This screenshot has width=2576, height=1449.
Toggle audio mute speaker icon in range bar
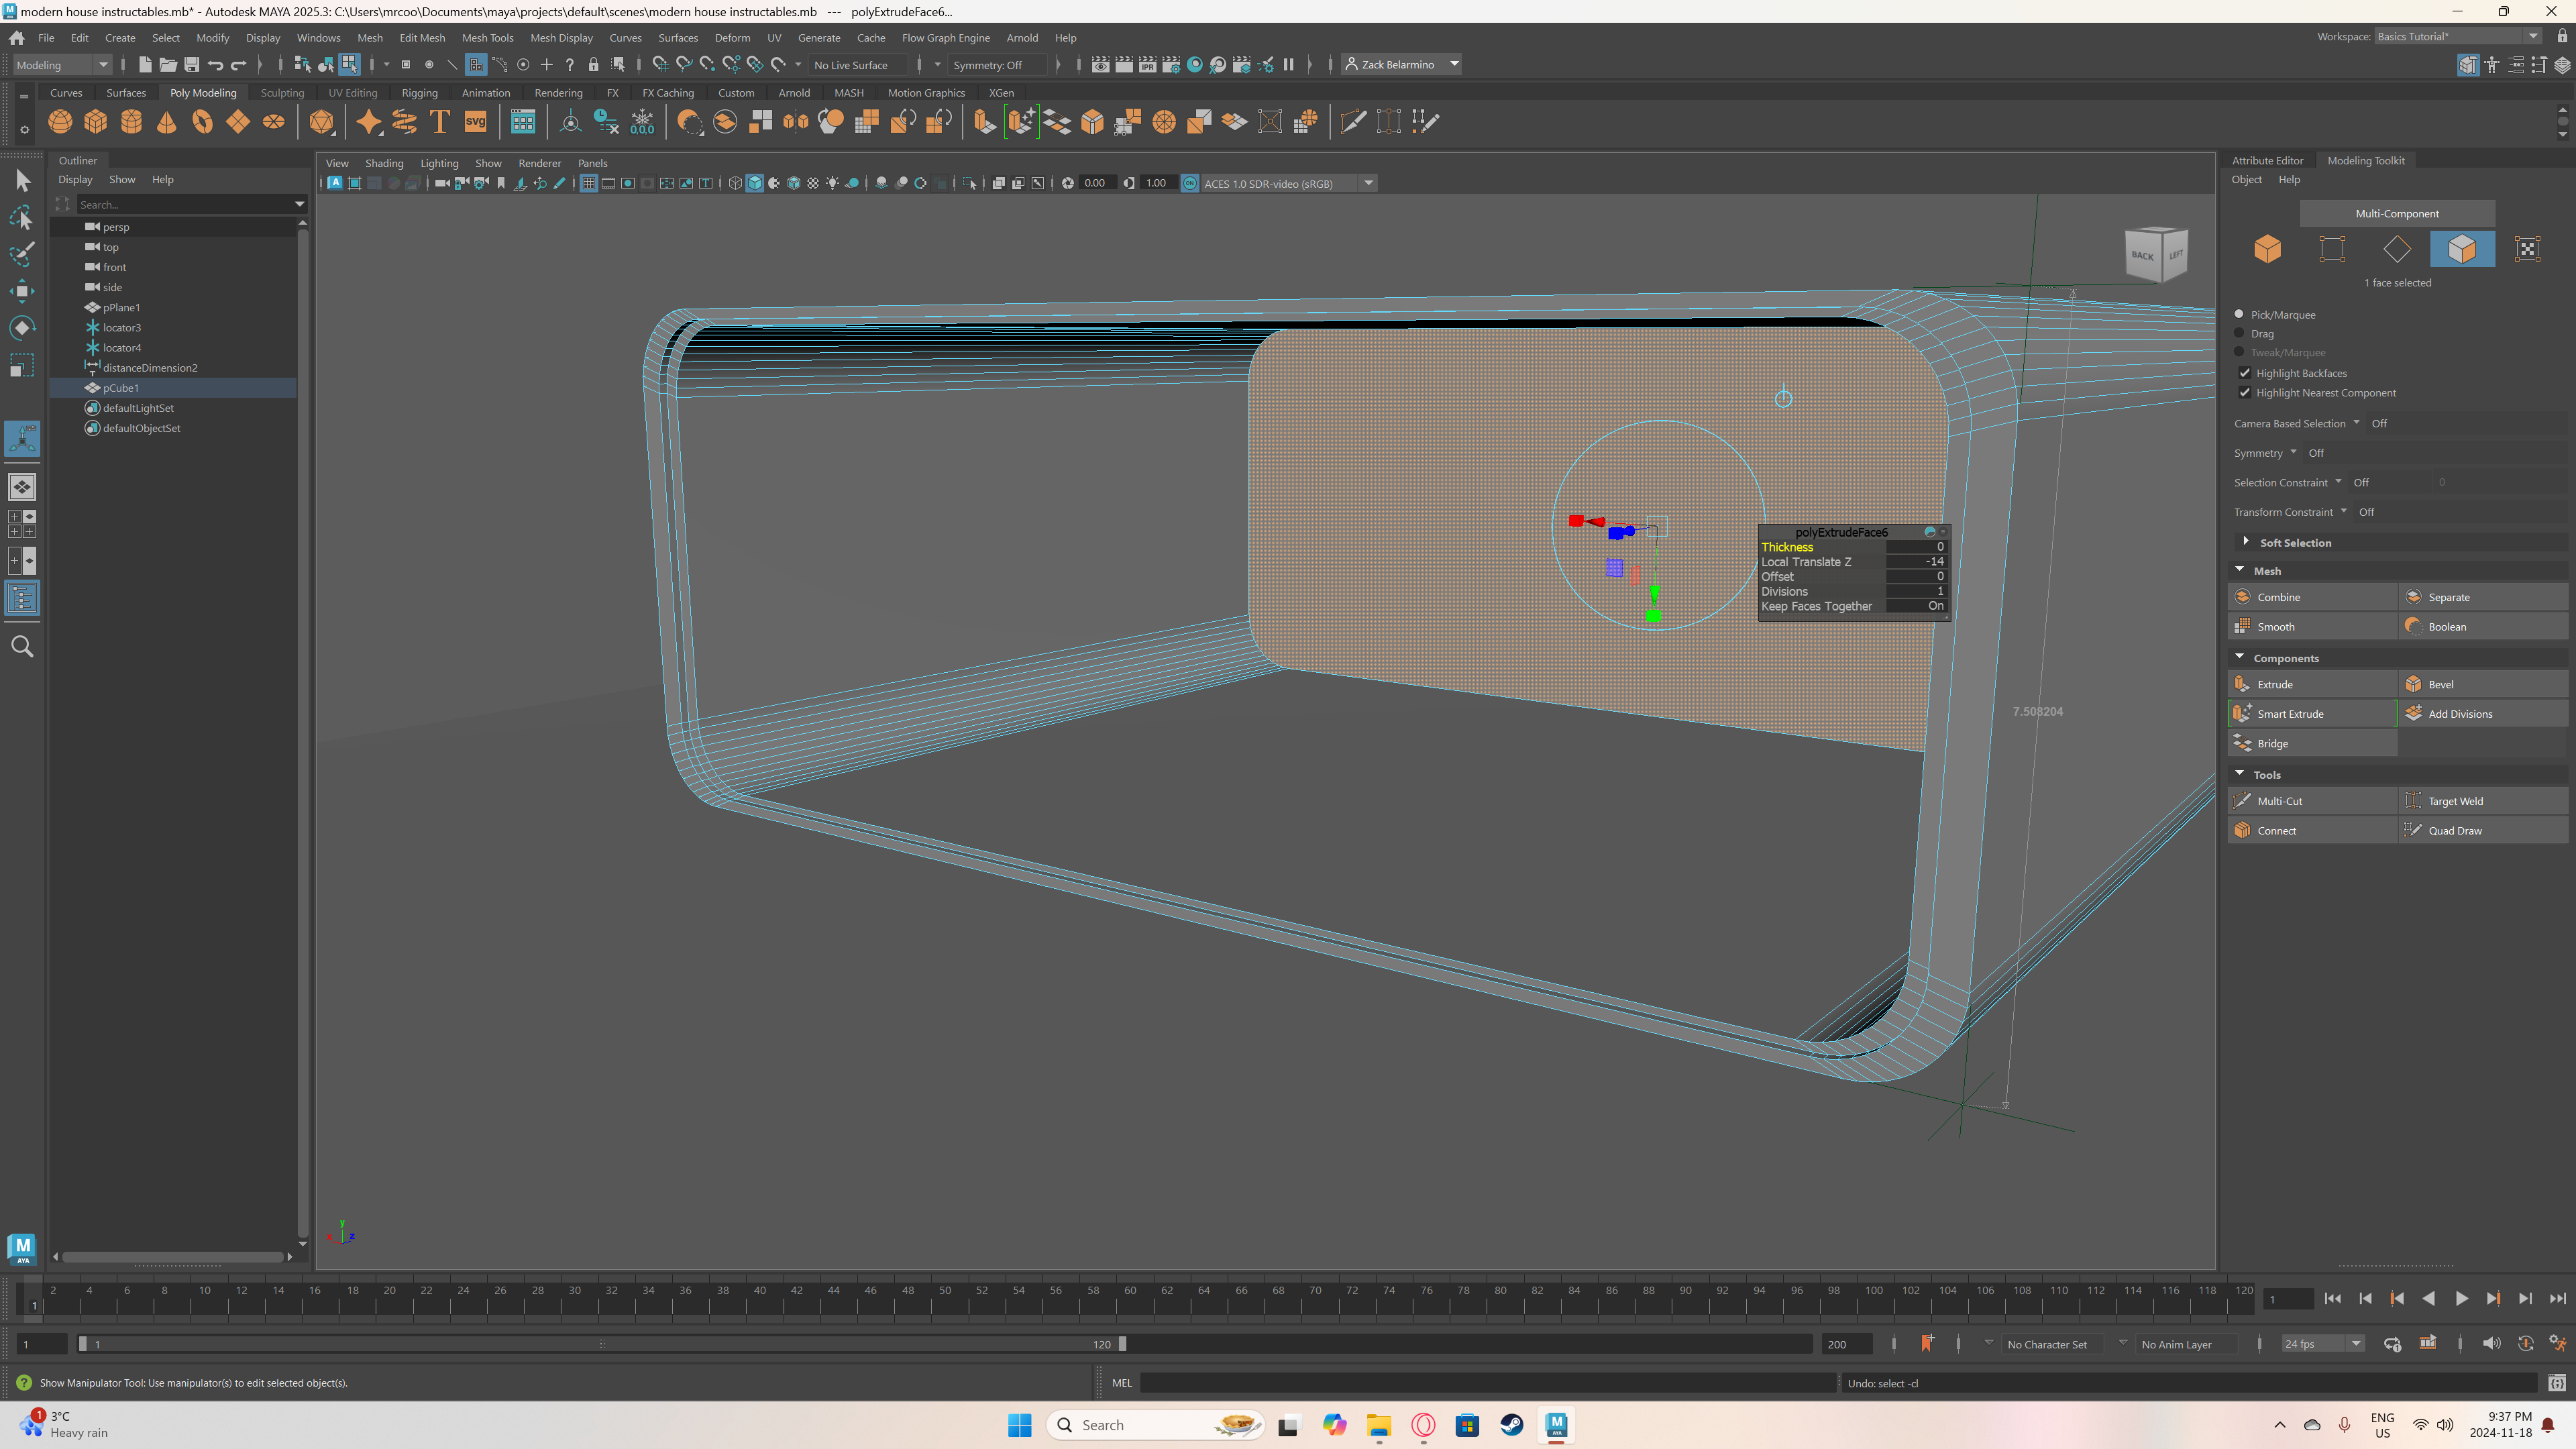pos(2491,1343)
